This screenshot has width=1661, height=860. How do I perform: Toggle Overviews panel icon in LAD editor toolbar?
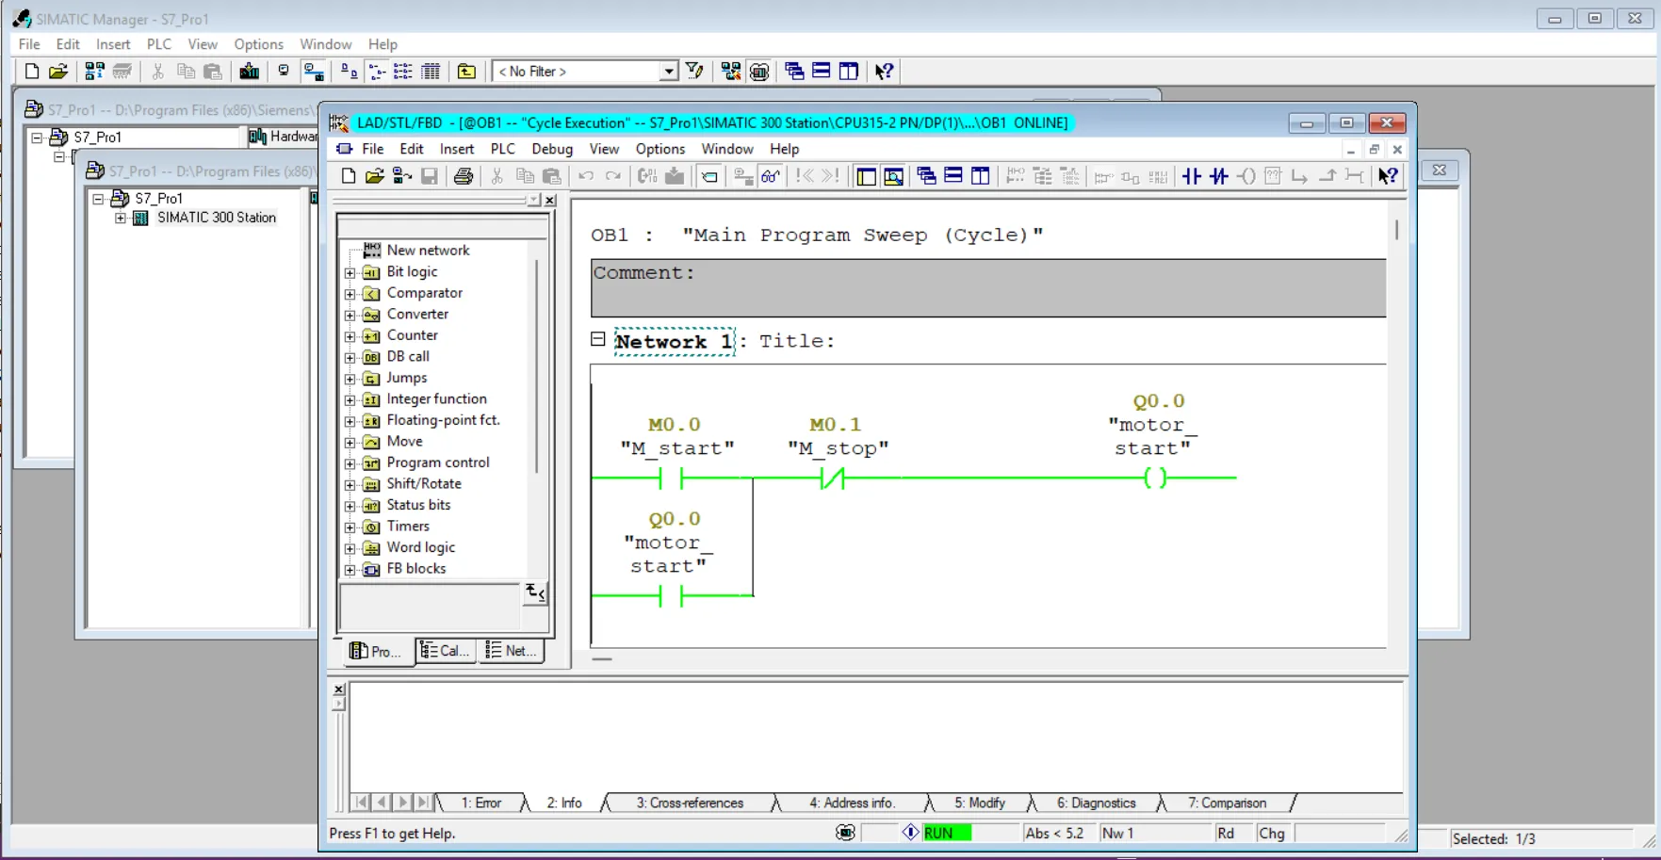866,176
